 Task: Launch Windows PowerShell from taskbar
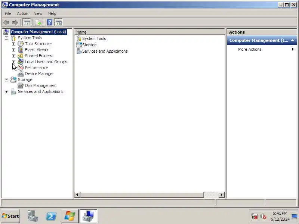(x=51, y=216)
